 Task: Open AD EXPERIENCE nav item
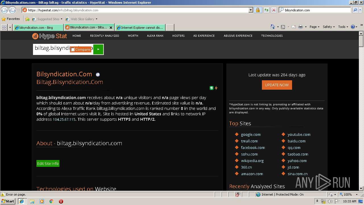[204, 36]
